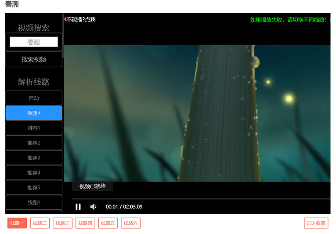Select the 自动 parsing line
This screenshot has height=234, width=336.
click(x=34, y=98)
